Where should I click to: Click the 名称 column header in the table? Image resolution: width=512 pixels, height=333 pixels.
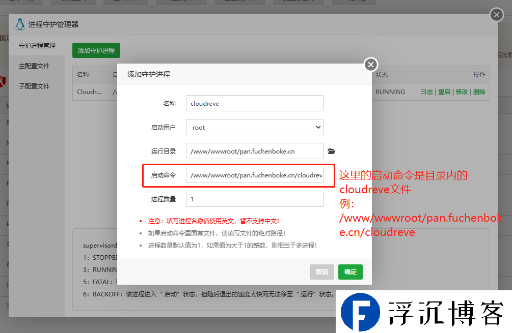(x=83, y=75)
